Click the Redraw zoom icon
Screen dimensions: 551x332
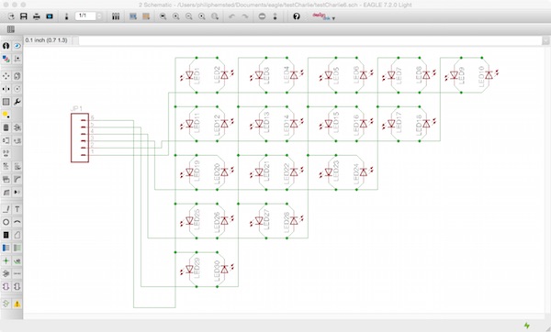click(x=202, y=17)
